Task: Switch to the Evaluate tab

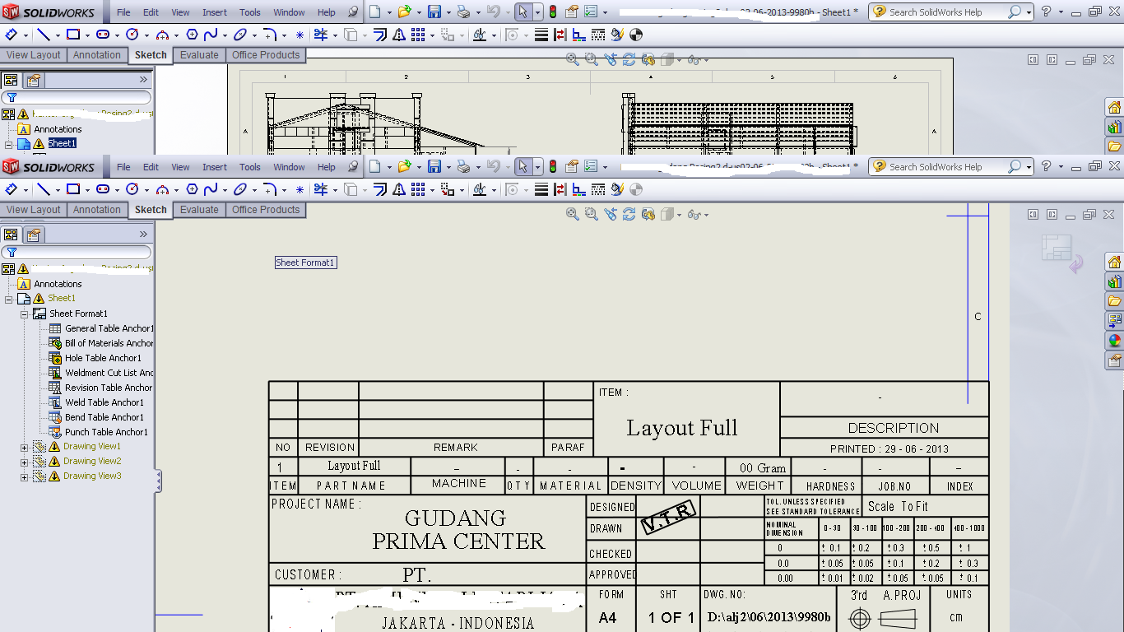Action: click(x=199, y=209)
